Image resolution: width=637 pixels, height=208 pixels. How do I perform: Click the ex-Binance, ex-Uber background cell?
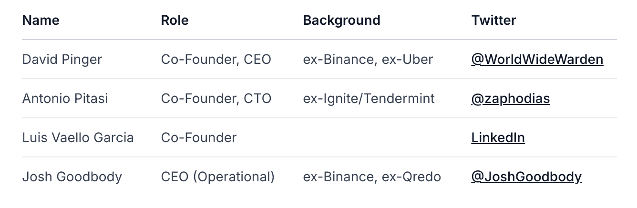coord(368,60)
